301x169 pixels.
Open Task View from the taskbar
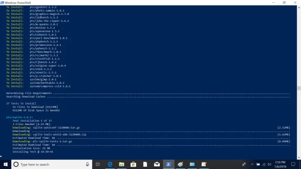click(98, 164)
